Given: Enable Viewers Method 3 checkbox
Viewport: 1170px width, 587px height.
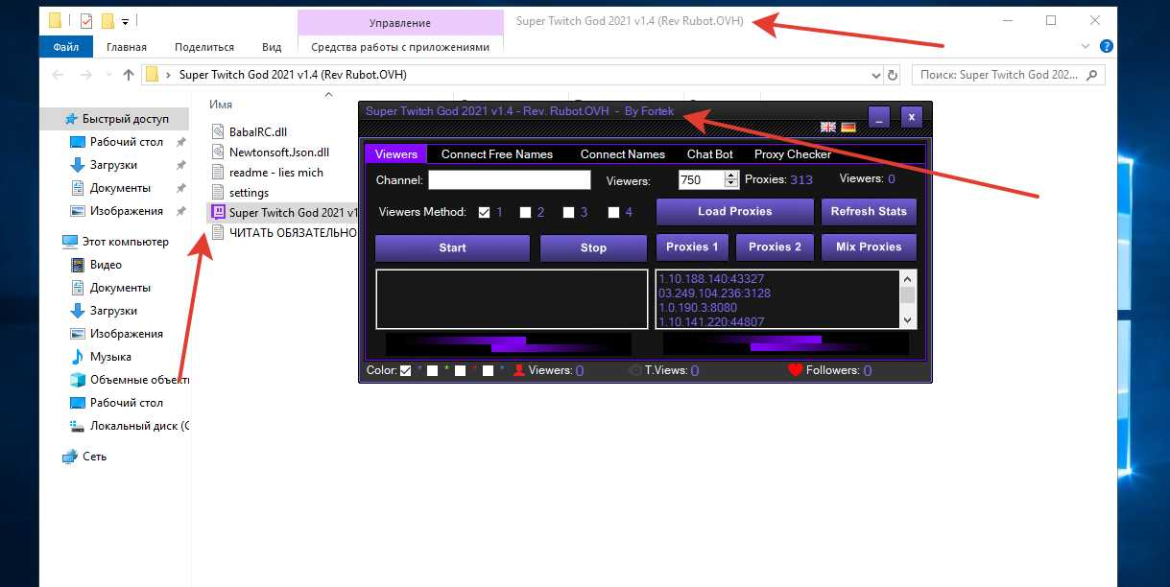Looking at the screenshot, I should pyautogui.click(x=568, y=213).
